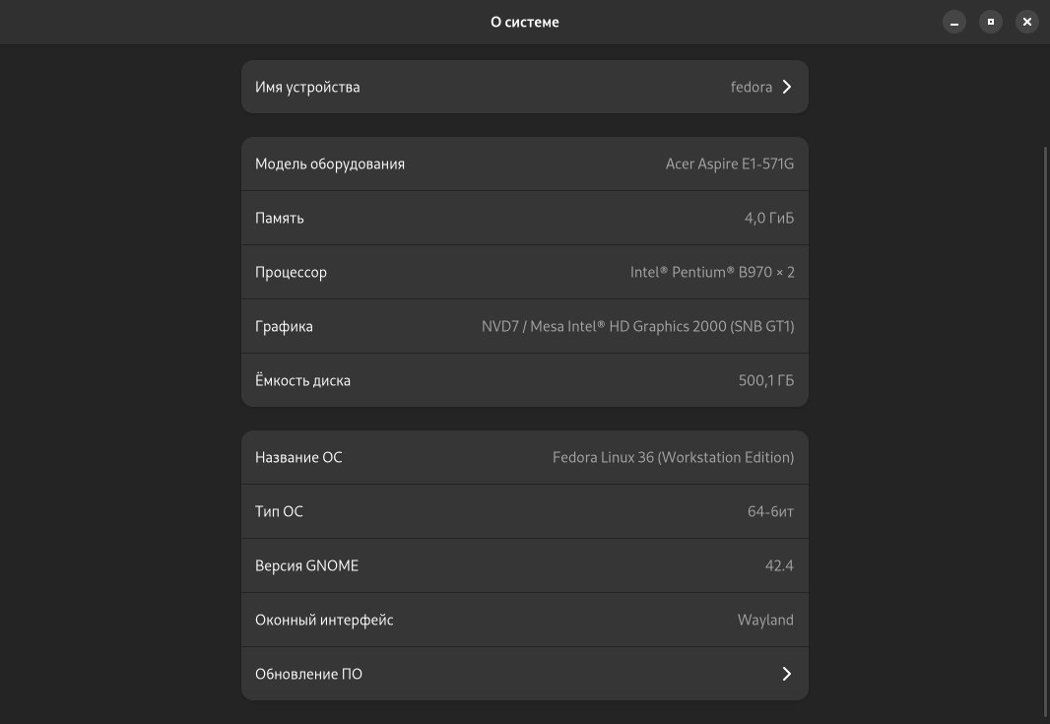
Task: Click the Ёмкость диска row
Action: click(524, 380)
